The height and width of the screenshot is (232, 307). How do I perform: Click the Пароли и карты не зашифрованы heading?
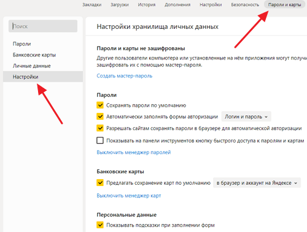point(141,48)
